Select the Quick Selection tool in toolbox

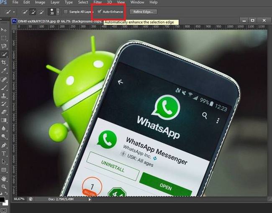click(4, 54)
